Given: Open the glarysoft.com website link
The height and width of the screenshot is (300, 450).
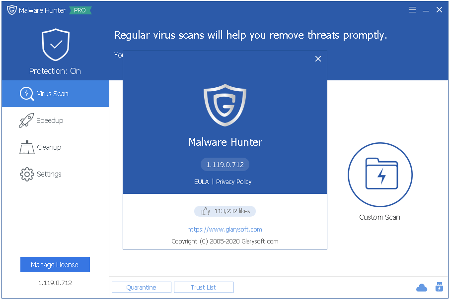Looking at the screenshot, I should coord(225,229).
